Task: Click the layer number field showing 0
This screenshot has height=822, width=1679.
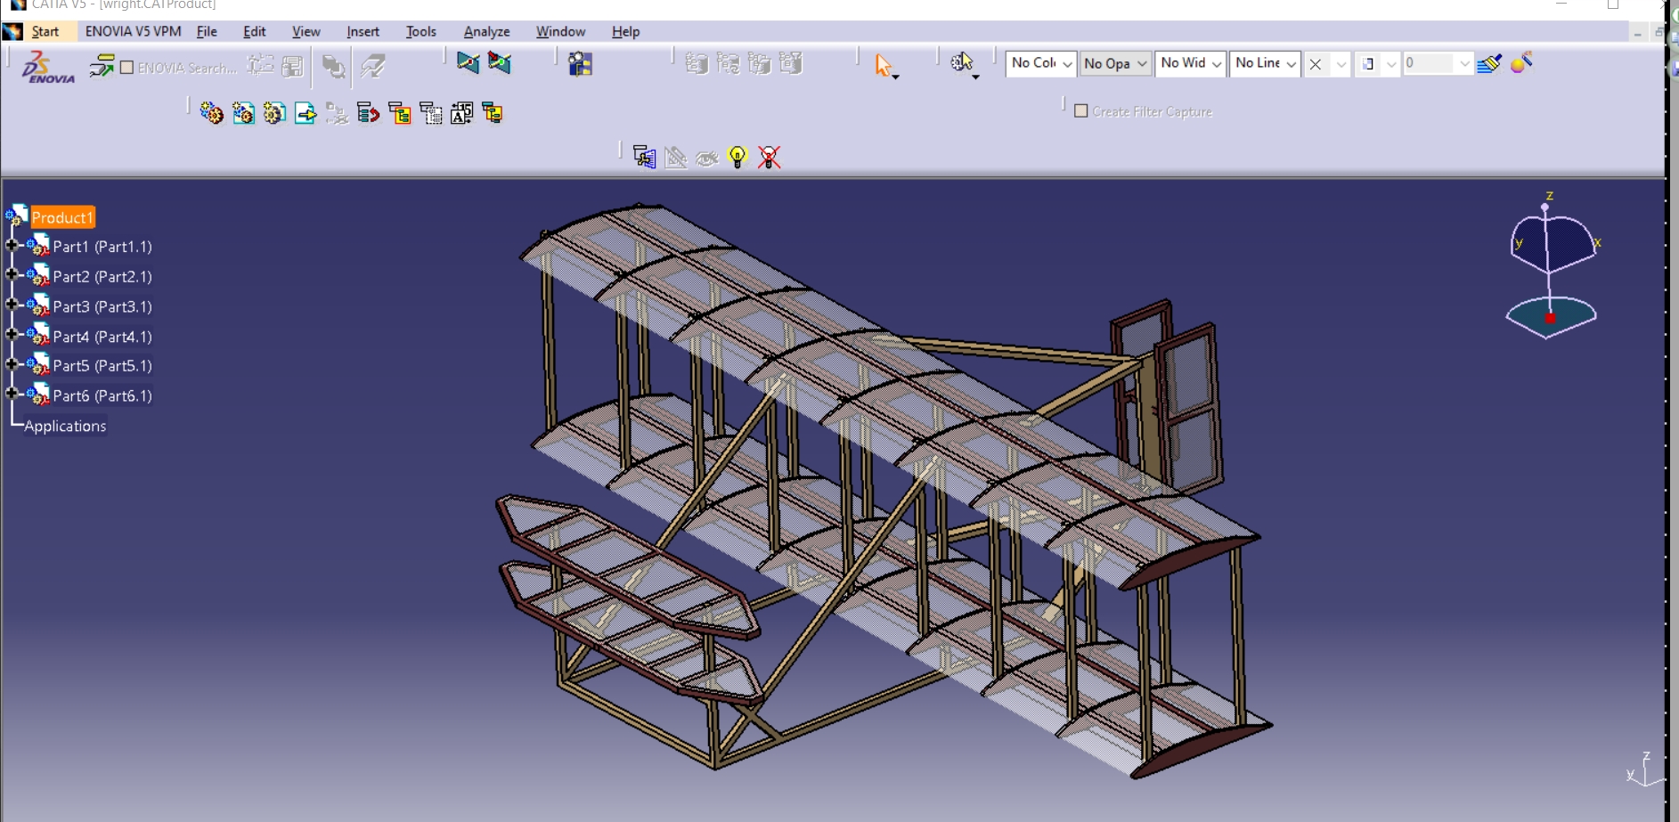Action: tap(1429, 63)
